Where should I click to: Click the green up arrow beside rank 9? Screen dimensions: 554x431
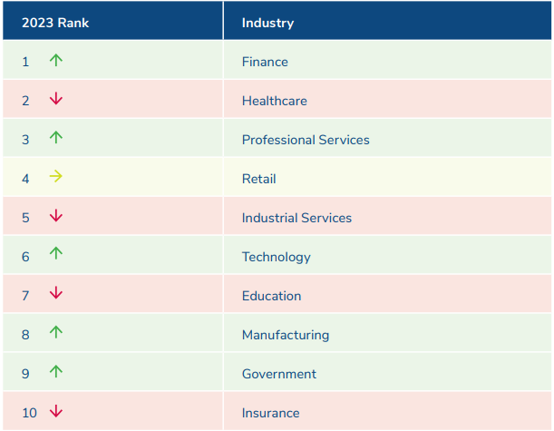55,372
